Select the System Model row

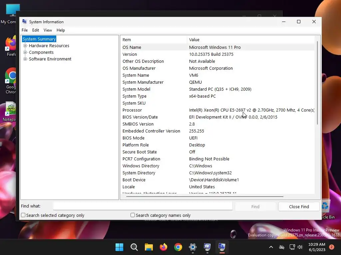[218, 89]
